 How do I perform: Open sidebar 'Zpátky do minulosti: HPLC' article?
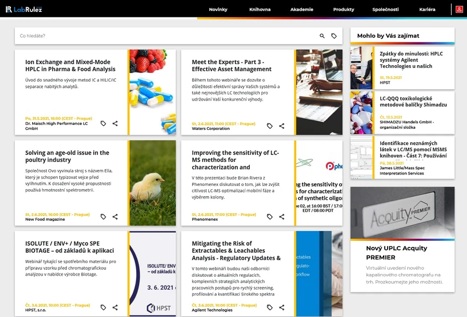click(x=411, y=60)
